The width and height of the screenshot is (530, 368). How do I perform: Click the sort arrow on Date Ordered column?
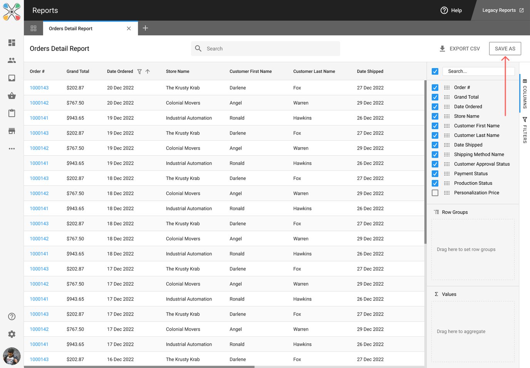148,72
